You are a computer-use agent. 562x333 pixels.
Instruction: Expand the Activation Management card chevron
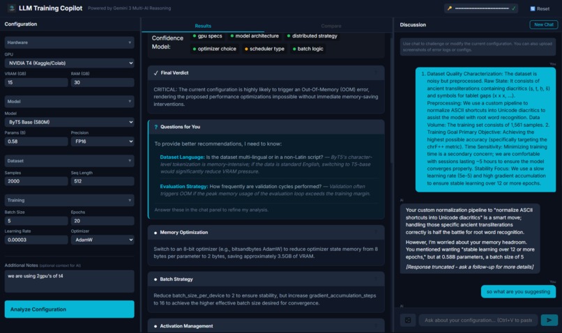click(x=376, y=326)
